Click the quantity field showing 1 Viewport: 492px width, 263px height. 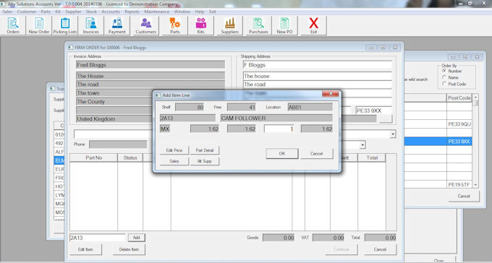point(279,129)
